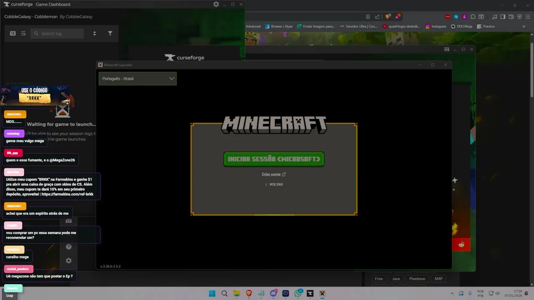534x300 pixels.
Task: Click the Search log field
Action: [x=57, y=33]
